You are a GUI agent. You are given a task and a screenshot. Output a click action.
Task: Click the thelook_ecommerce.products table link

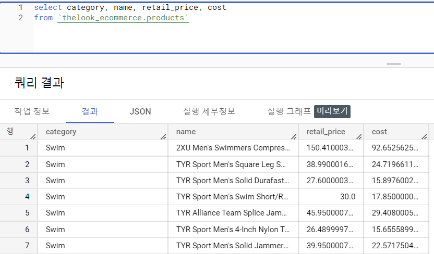click(x=123, y=18)
